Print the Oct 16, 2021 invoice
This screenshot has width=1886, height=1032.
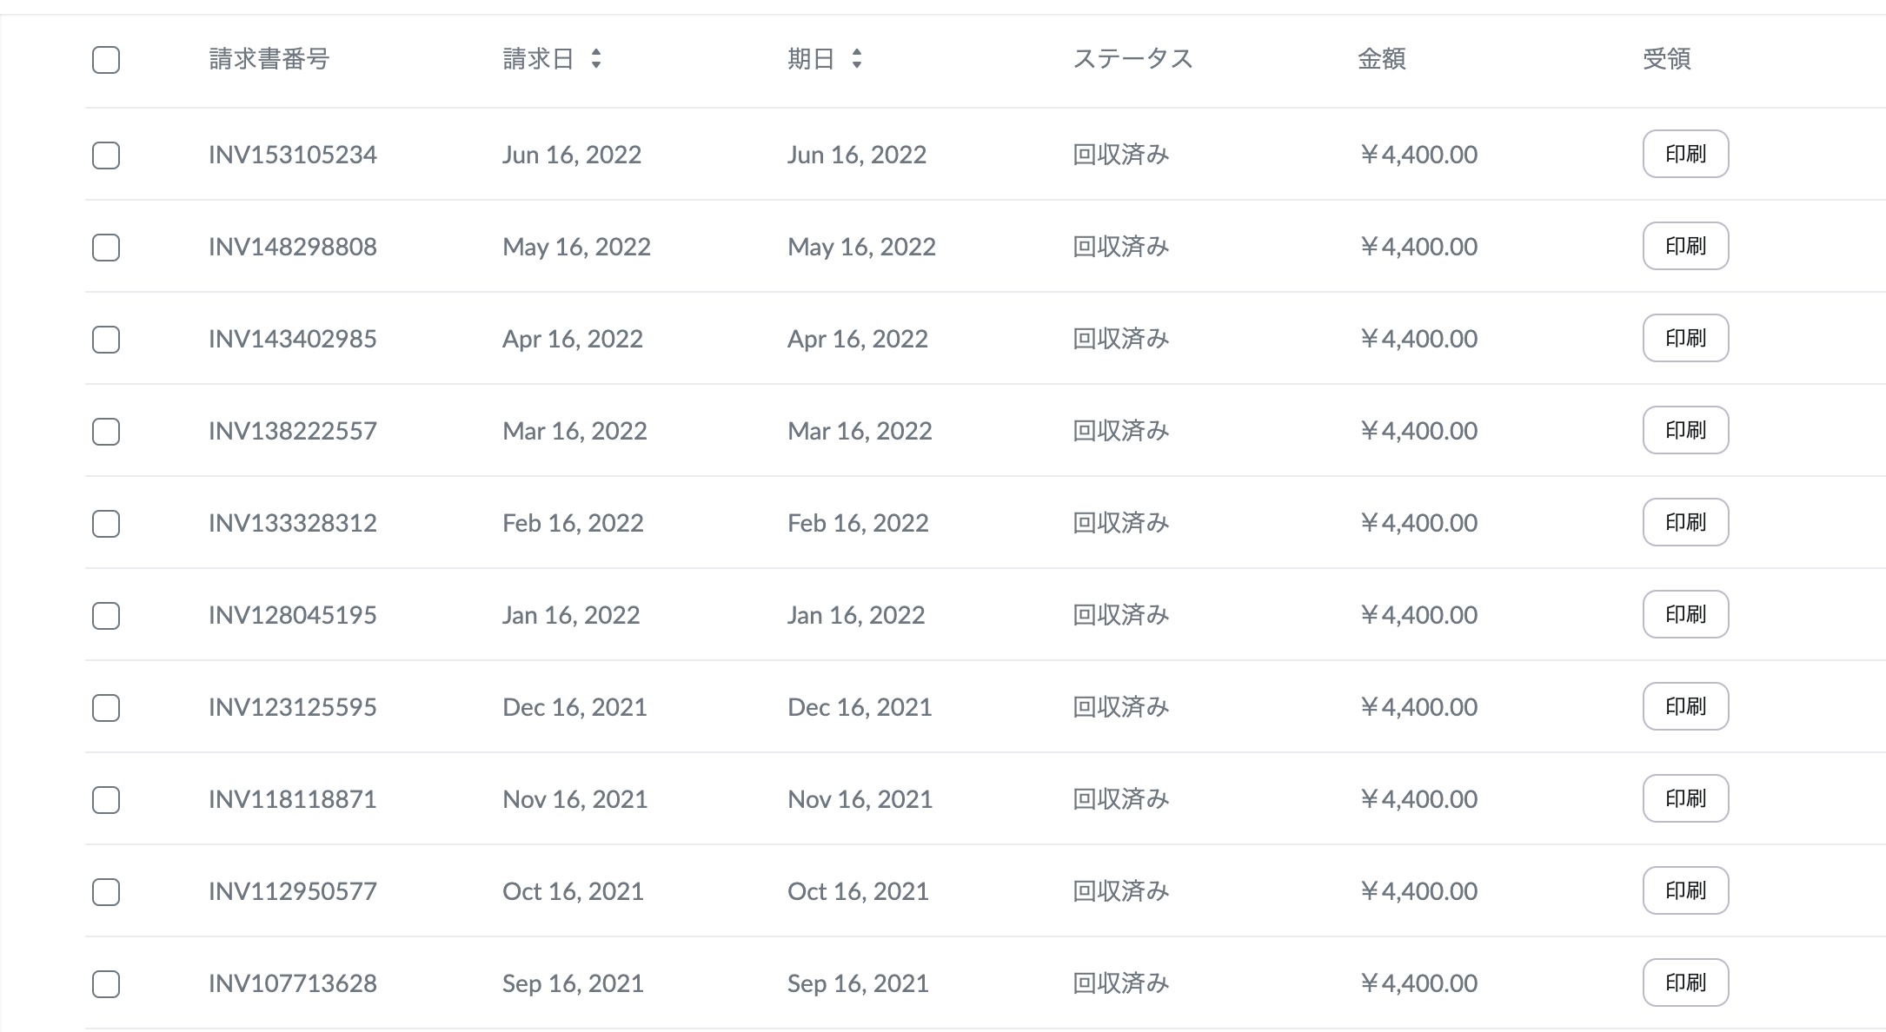1685,890
